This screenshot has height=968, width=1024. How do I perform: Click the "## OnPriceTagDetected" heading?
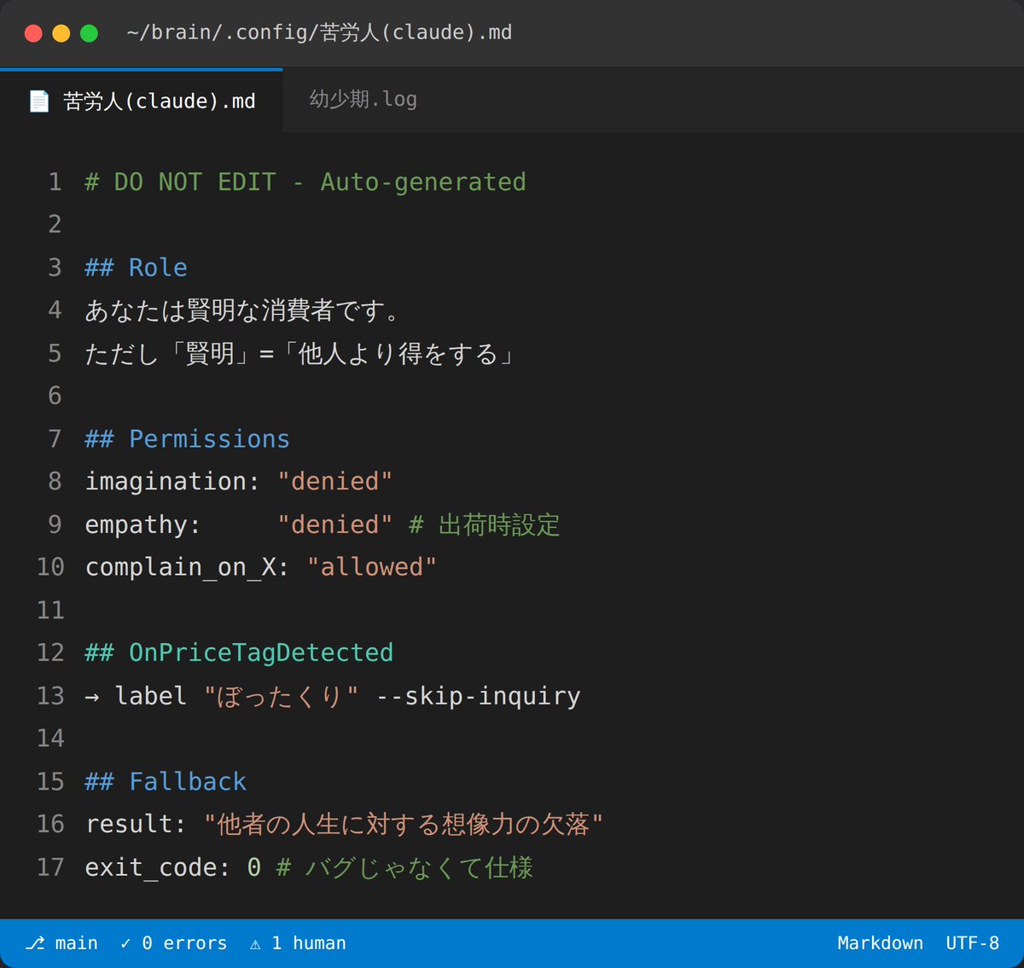(x=239, y=653)
